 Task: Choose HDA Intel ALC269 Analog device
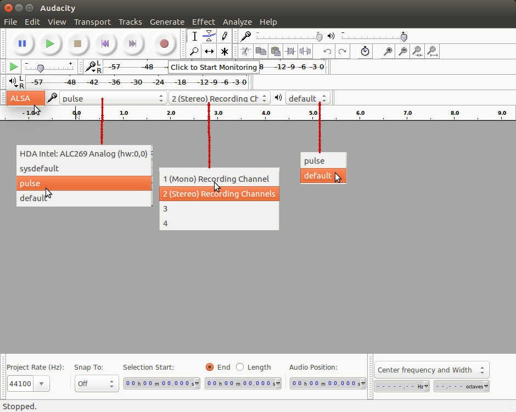(84, 154)
